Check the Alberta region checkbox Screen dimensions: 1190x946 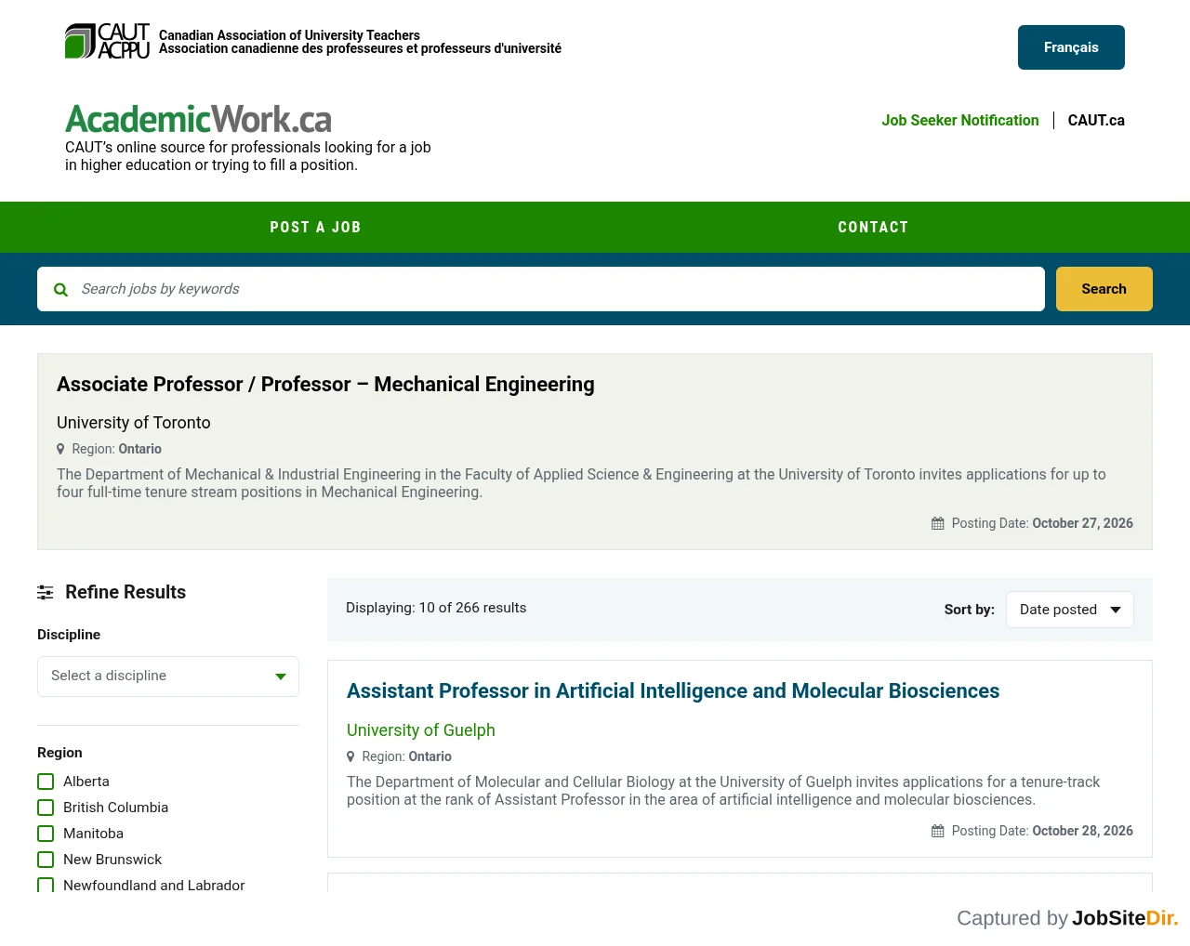coord(46,782)
